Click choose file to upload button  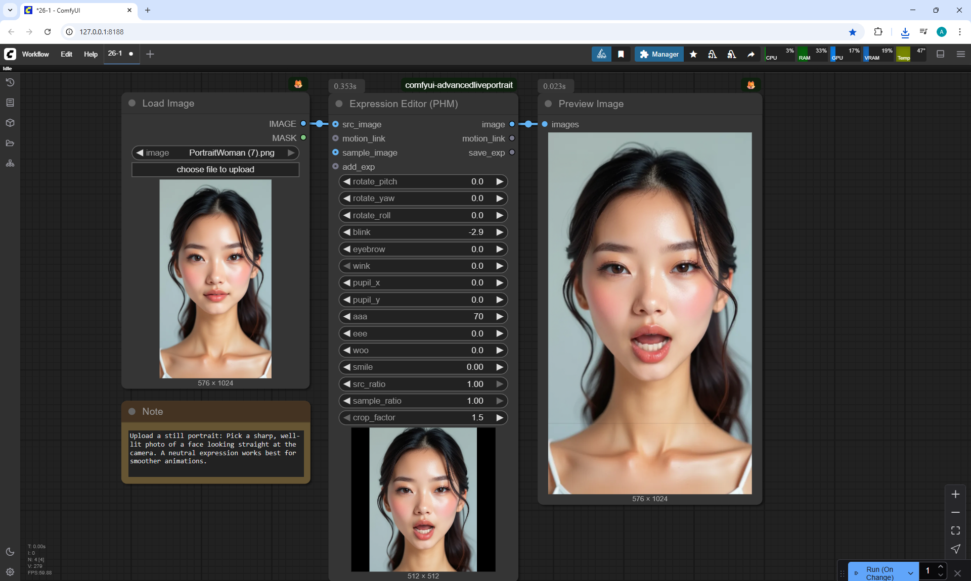point(215,169)
